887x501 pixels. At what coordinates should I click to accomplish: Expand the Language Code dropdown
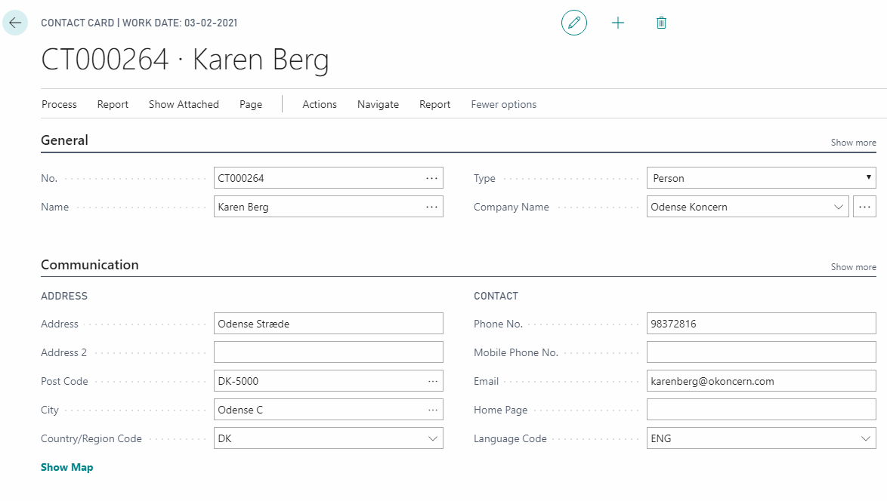click(x=866, y=438)
